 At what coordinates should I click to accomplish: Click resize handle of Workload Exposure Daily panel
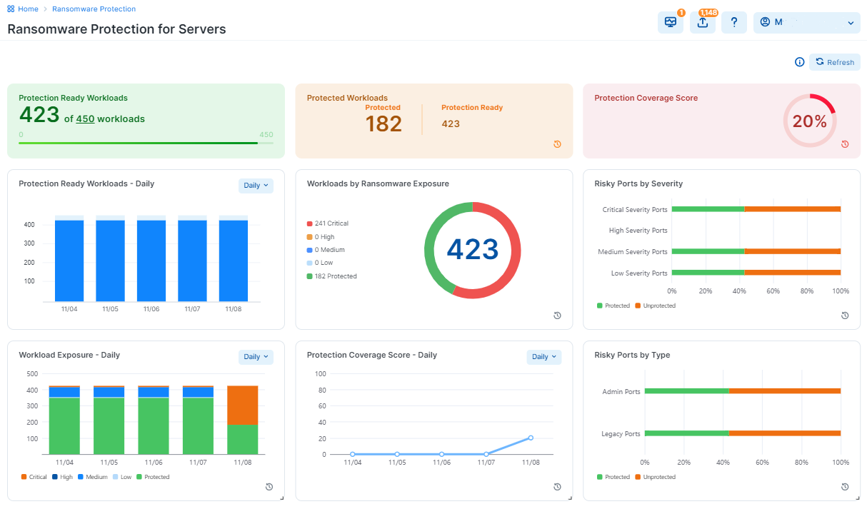281,498
